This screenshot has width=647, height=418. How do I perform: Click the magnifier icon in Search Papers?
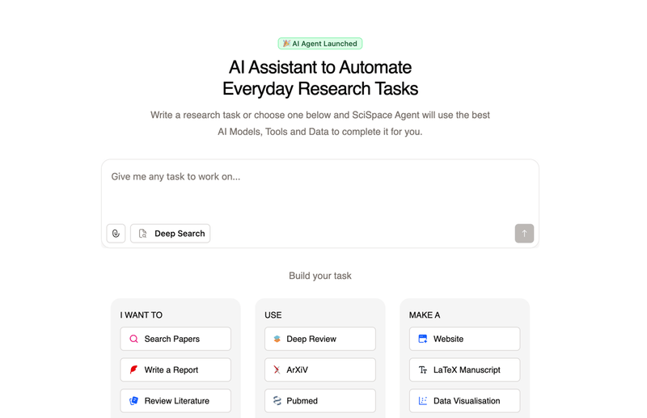point(133,339)
